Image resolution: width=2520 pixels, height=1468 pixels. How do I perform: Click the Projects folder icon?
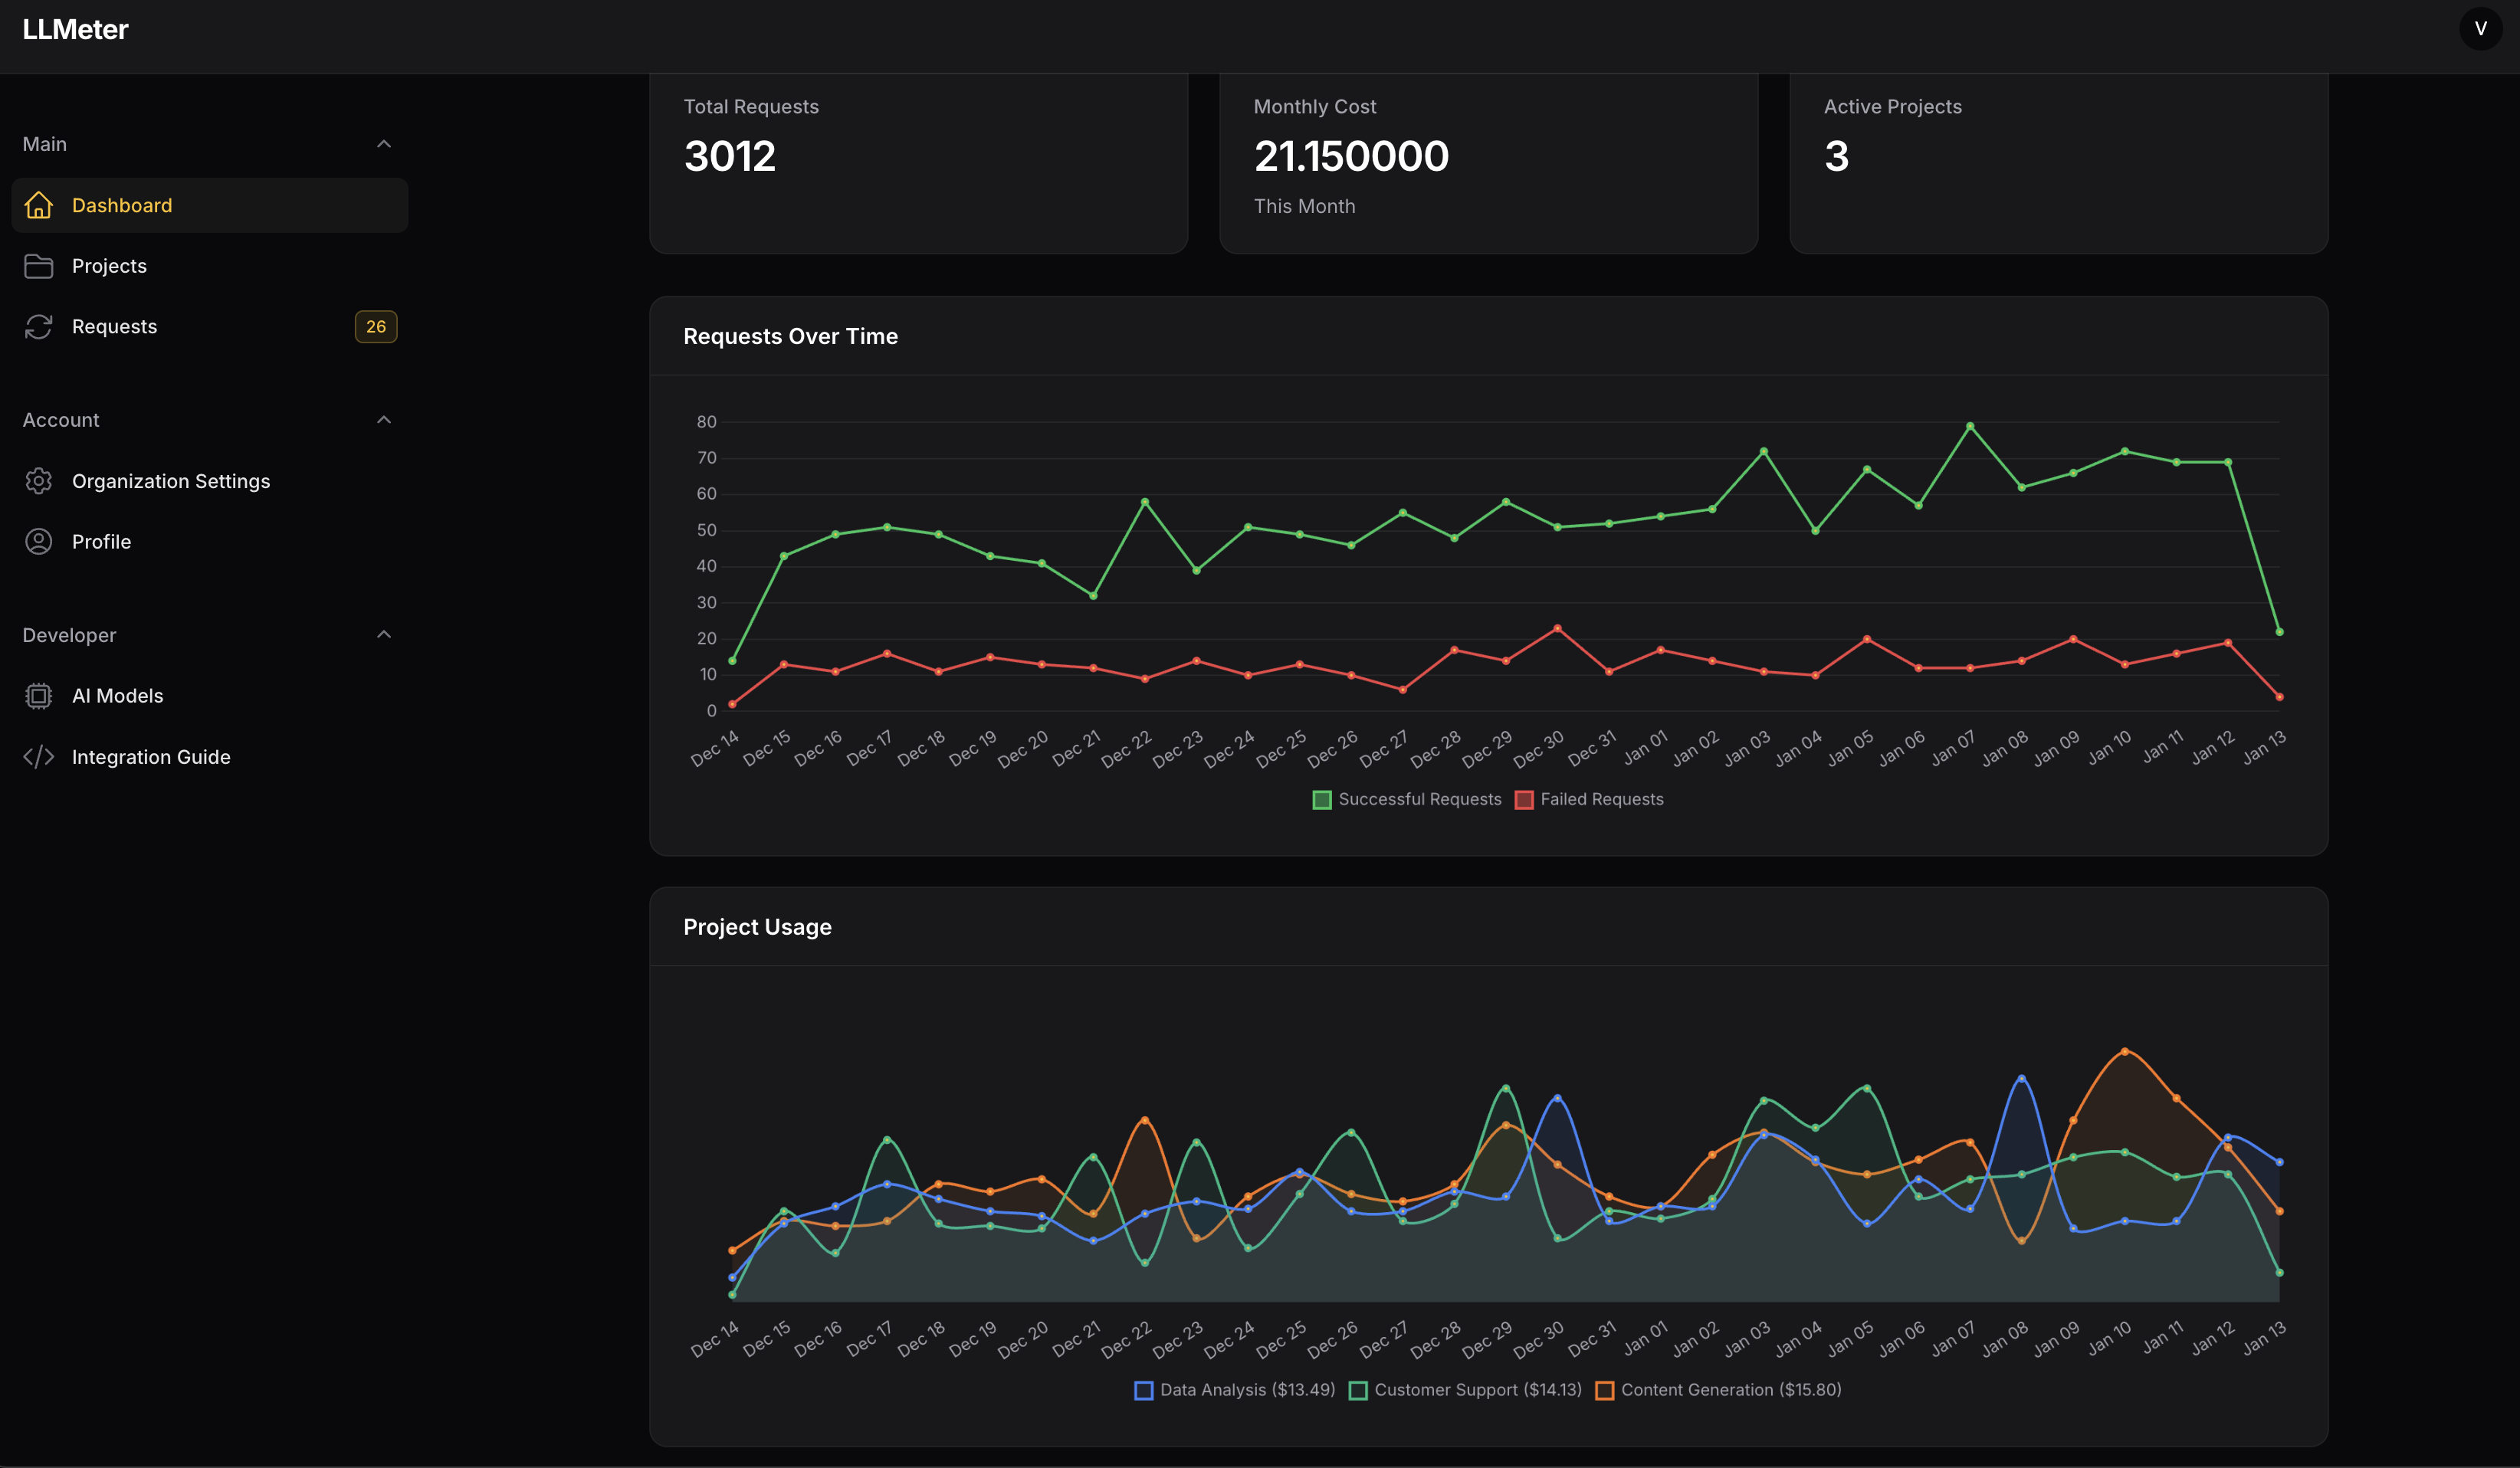tap(39, 266)
